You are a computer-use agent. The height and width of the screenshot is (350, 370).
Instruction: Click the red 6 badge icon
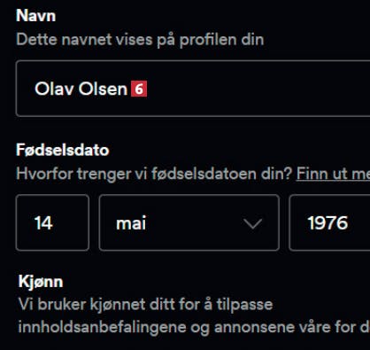tap(139, 89)
